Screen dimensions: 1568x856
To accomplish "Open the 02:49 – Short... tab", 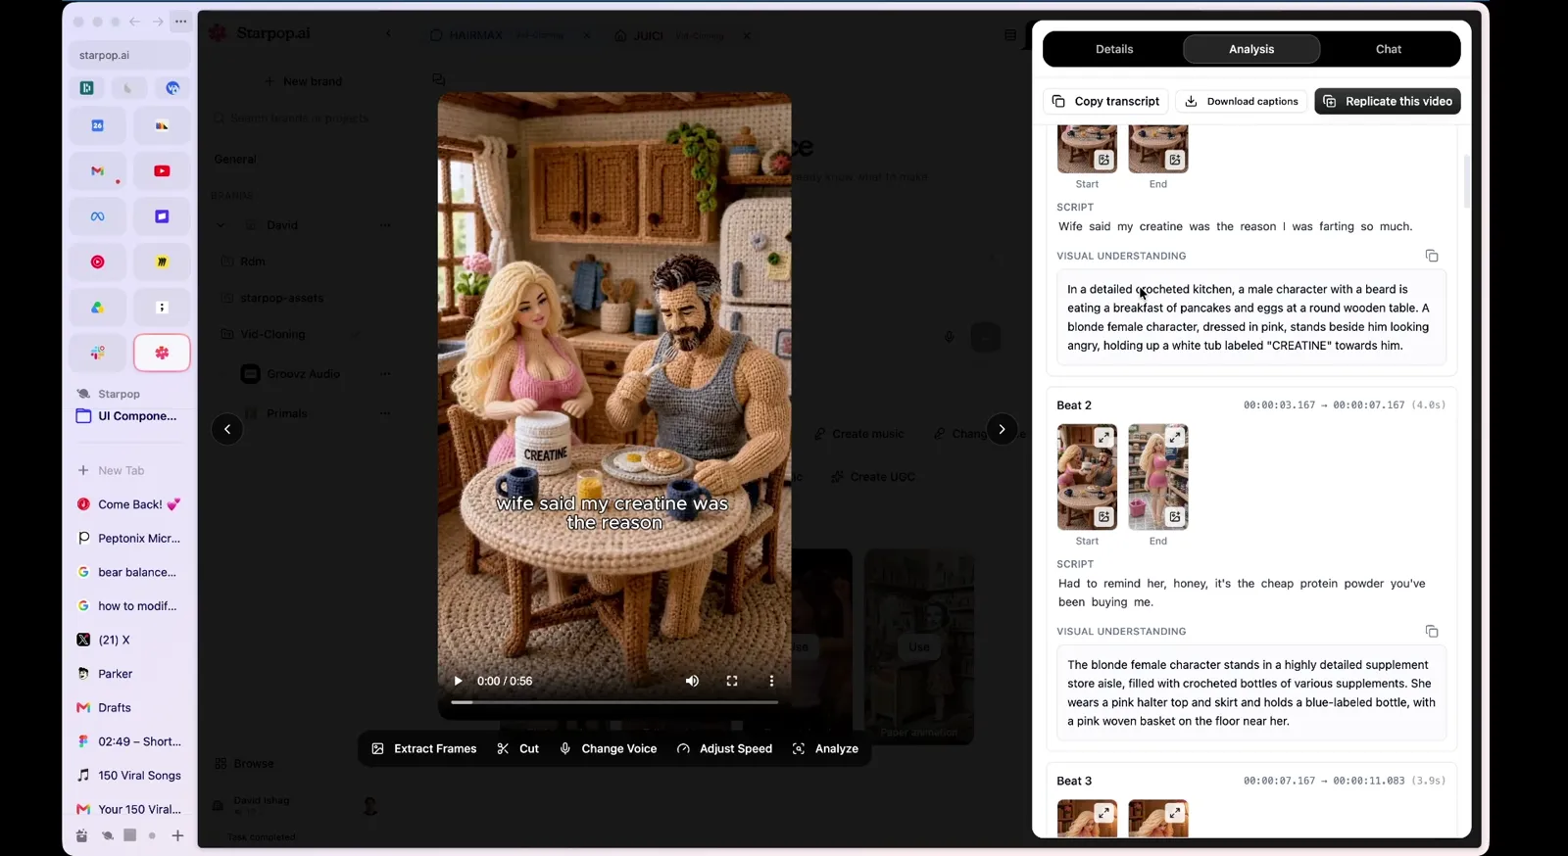I will point(129,741).
